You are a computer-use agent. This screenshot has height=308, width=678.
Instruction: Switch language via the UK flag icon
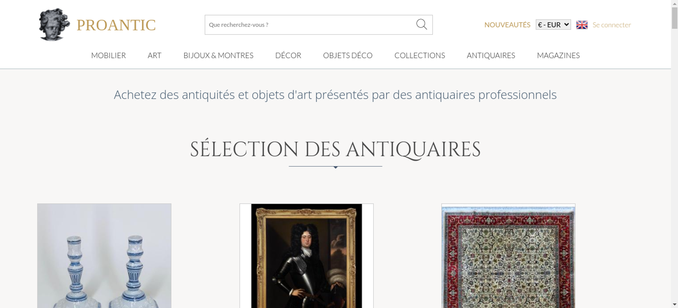click(x=582, y=25)
